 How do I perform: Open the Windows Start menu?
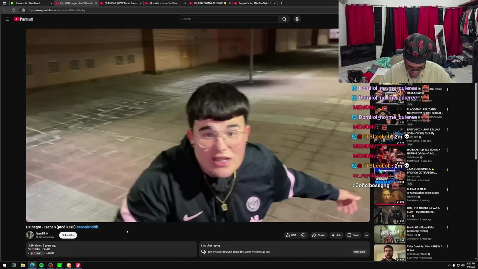pos(5,265)
